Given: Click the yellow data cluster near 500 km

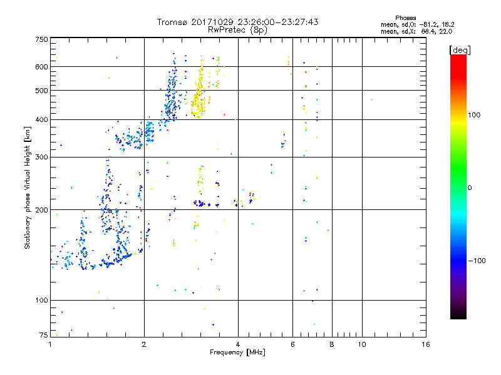Looking at the screenshot, I should 199,95.
